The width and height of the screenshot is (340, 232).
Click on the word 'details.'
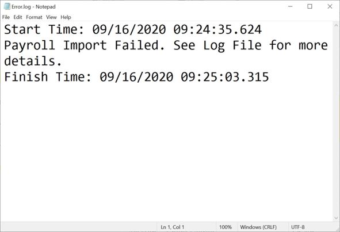coord(33,61)
